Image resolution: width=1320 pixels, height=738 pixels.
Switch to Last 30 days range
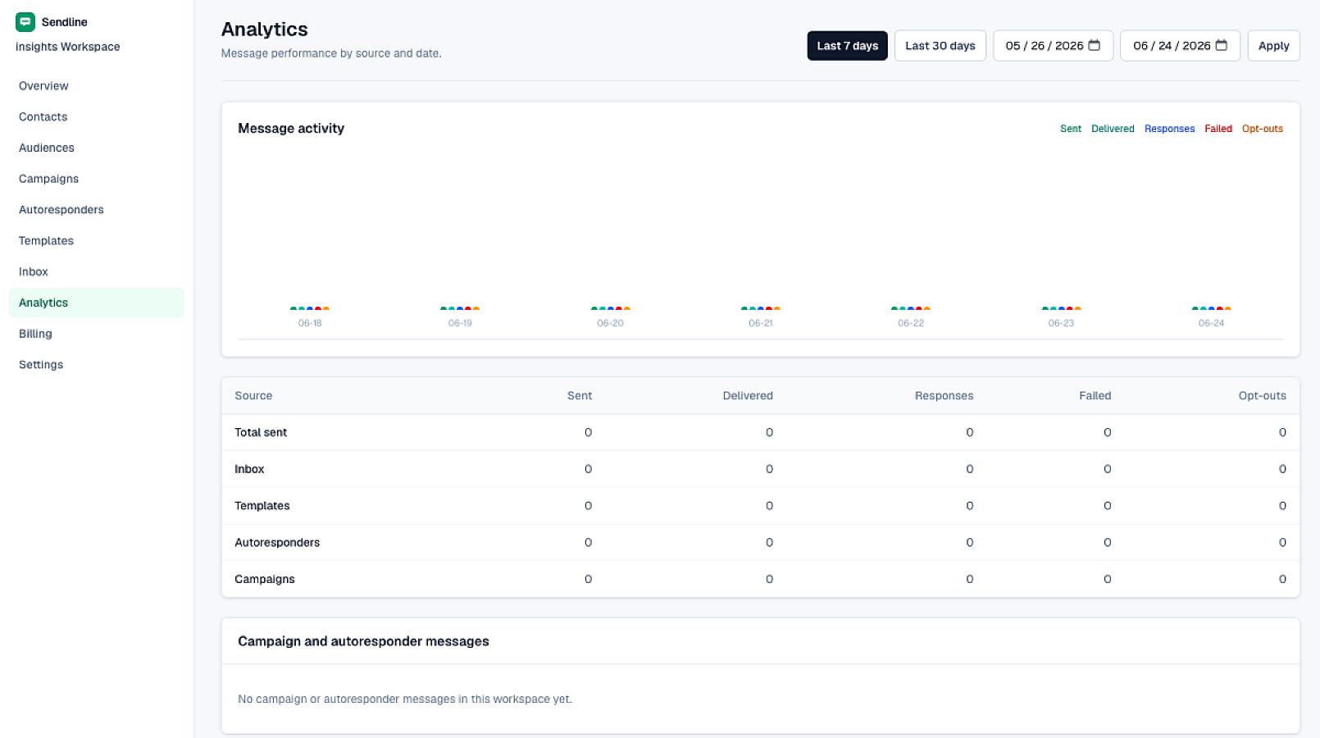[x=940, y=46]
